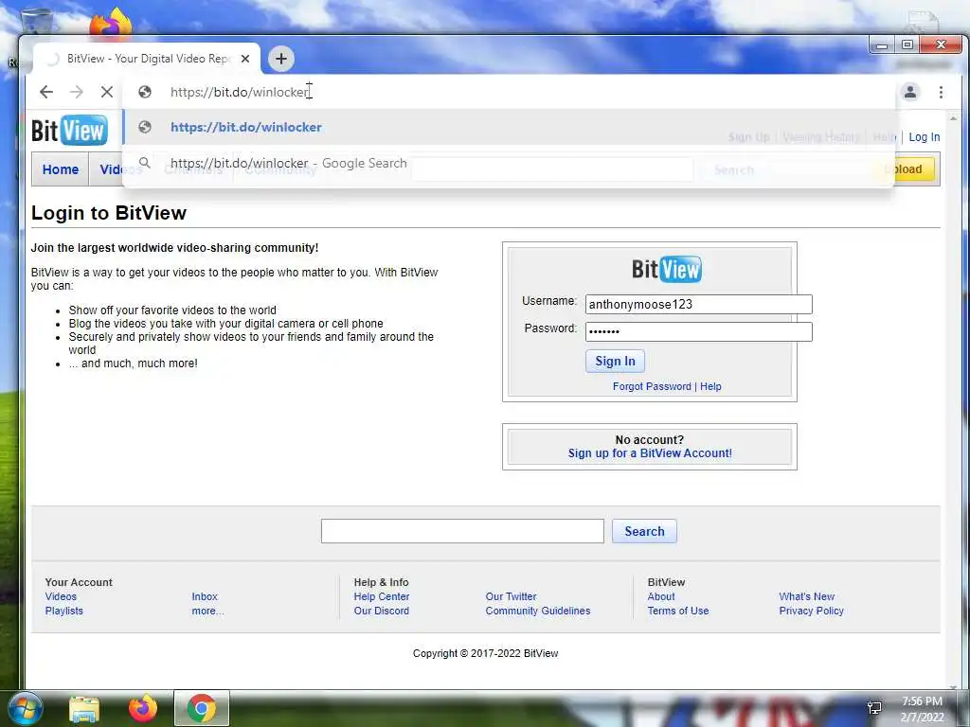Open the Inbox footer link
Viewport: 970px width, 727px height.
click(x=205, y=596)
